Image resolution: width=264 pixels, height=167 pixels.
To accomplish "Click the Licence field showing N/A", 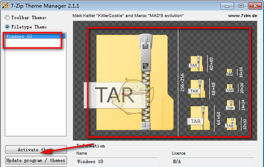I will pos(213,162).
